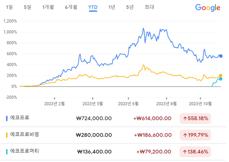Viewport: 229px width, 162px height.
Task: Select the 1일 time range tab
Action: [x=9, y=7]
